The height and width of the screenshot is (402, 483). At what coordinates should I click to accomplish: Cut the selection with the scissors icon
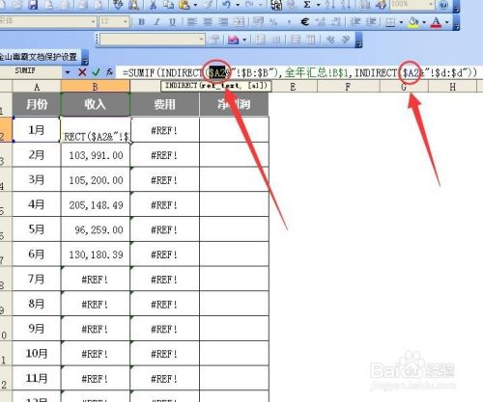tap(153, 5)
